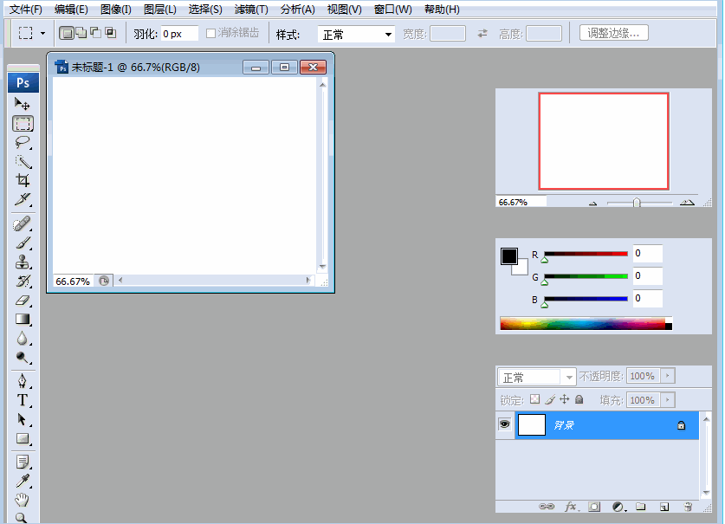
Task: Select the Rectangular Marquee tool in toolbox
Action: pyautogui.click(x=23, y=124)
